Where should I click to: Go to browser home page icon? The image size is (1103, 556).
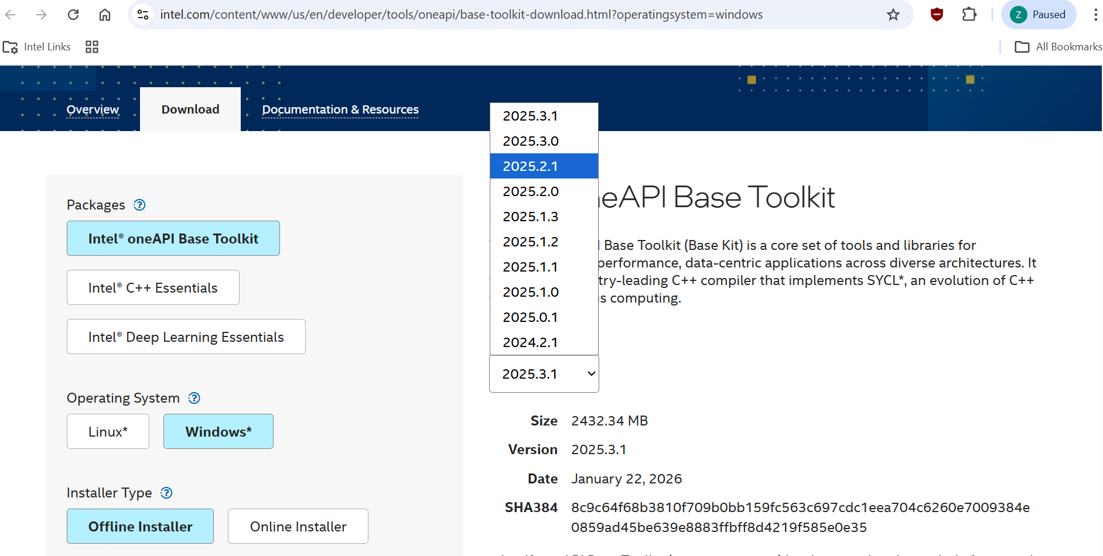[x=105, y=15]
